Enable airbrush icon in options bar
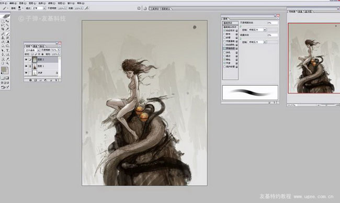340x203 pixels. click(x=86, y=8)
